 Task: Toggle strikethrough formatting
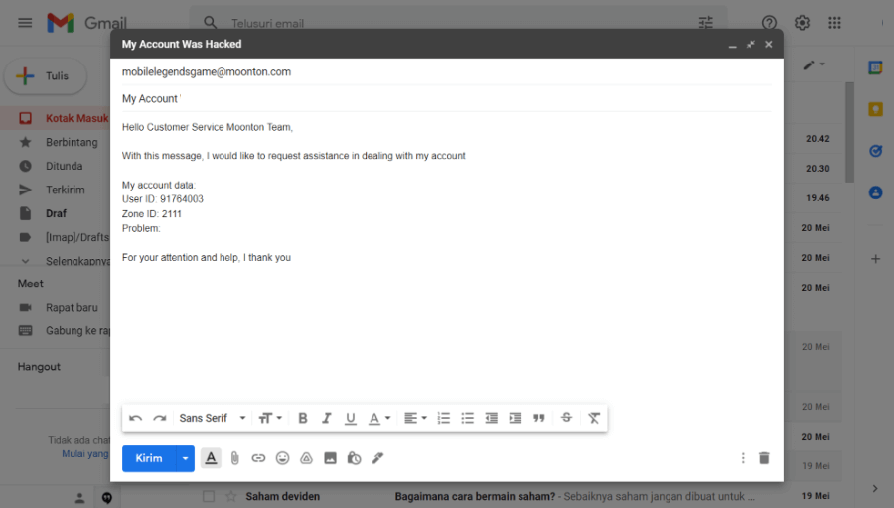pos(567,418)
